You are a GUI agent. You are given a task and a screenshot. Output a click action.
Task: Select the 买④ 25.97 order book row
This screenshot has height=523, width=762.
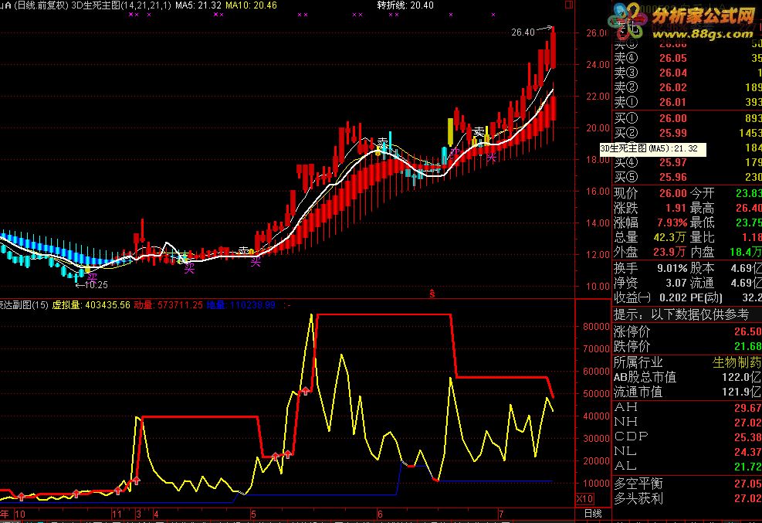[x=686, y=162]
